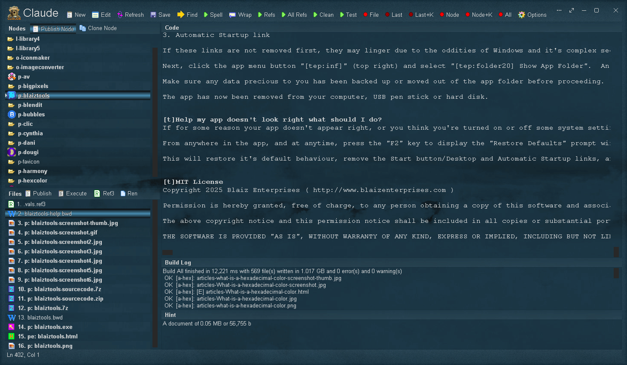Click the W icon of 13. blaiztools.bwd

pyautogui.click(x=12, y=317)
